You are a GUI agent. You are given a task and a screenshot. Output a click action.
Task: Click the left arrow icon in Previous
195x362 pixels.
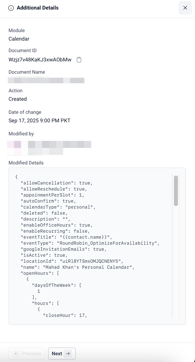click(17, 353)
